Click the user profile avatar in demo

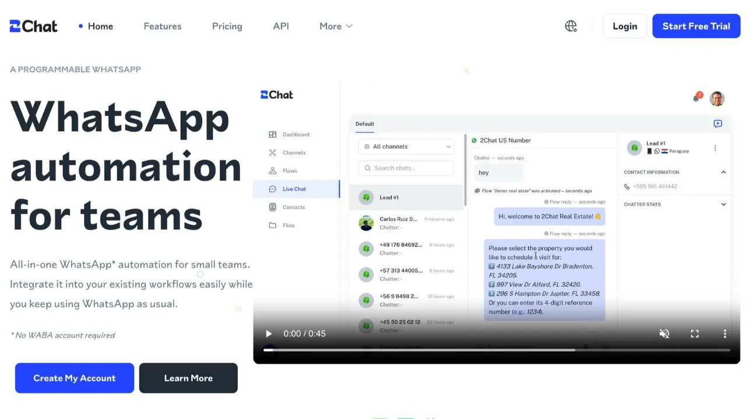point(717,98)
